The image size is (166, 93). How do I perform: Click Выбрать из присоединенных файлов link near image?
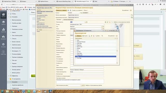tap(122, 22)
